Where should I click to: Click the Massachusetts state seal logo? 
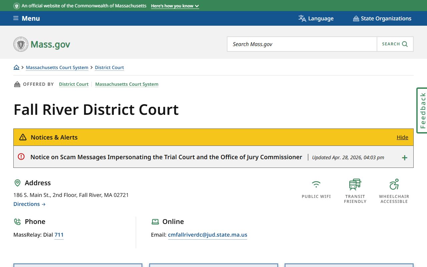21,44
